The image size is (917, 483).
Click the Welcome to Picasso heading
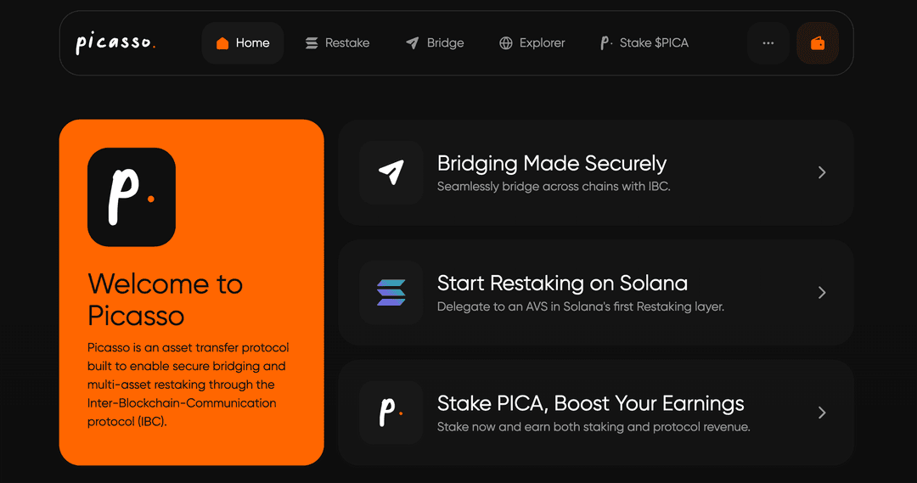[165, 299]
